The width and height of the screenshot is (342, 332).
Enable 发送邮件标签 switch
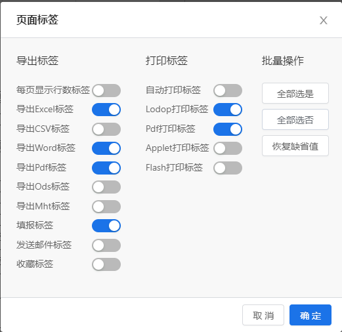click(106, 245)
